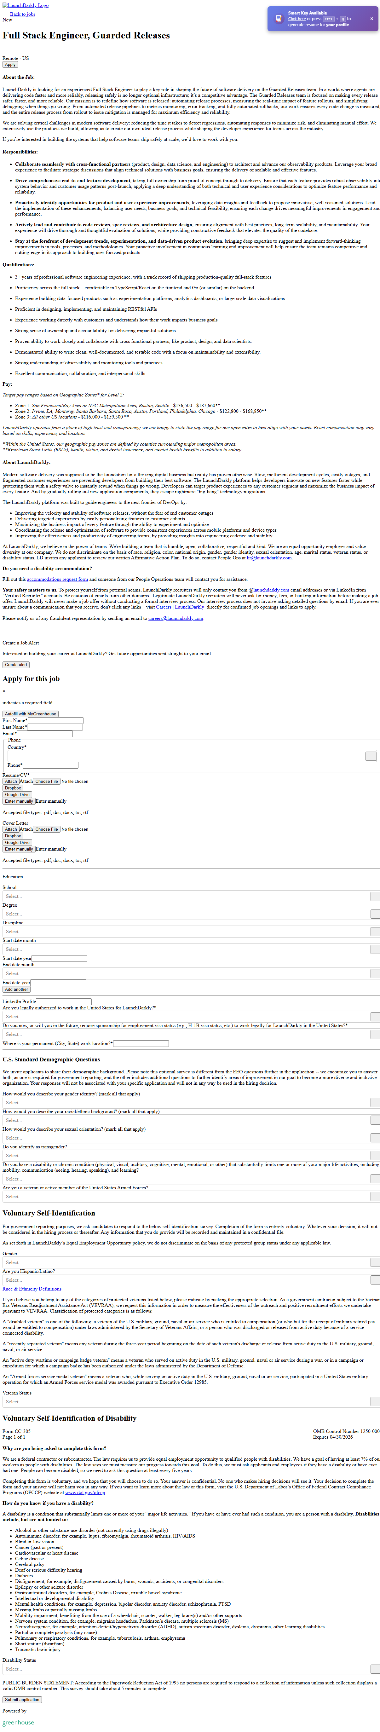Open the greenhouse logo link
Viewport: 380px width, 1732px height.
18,1723
